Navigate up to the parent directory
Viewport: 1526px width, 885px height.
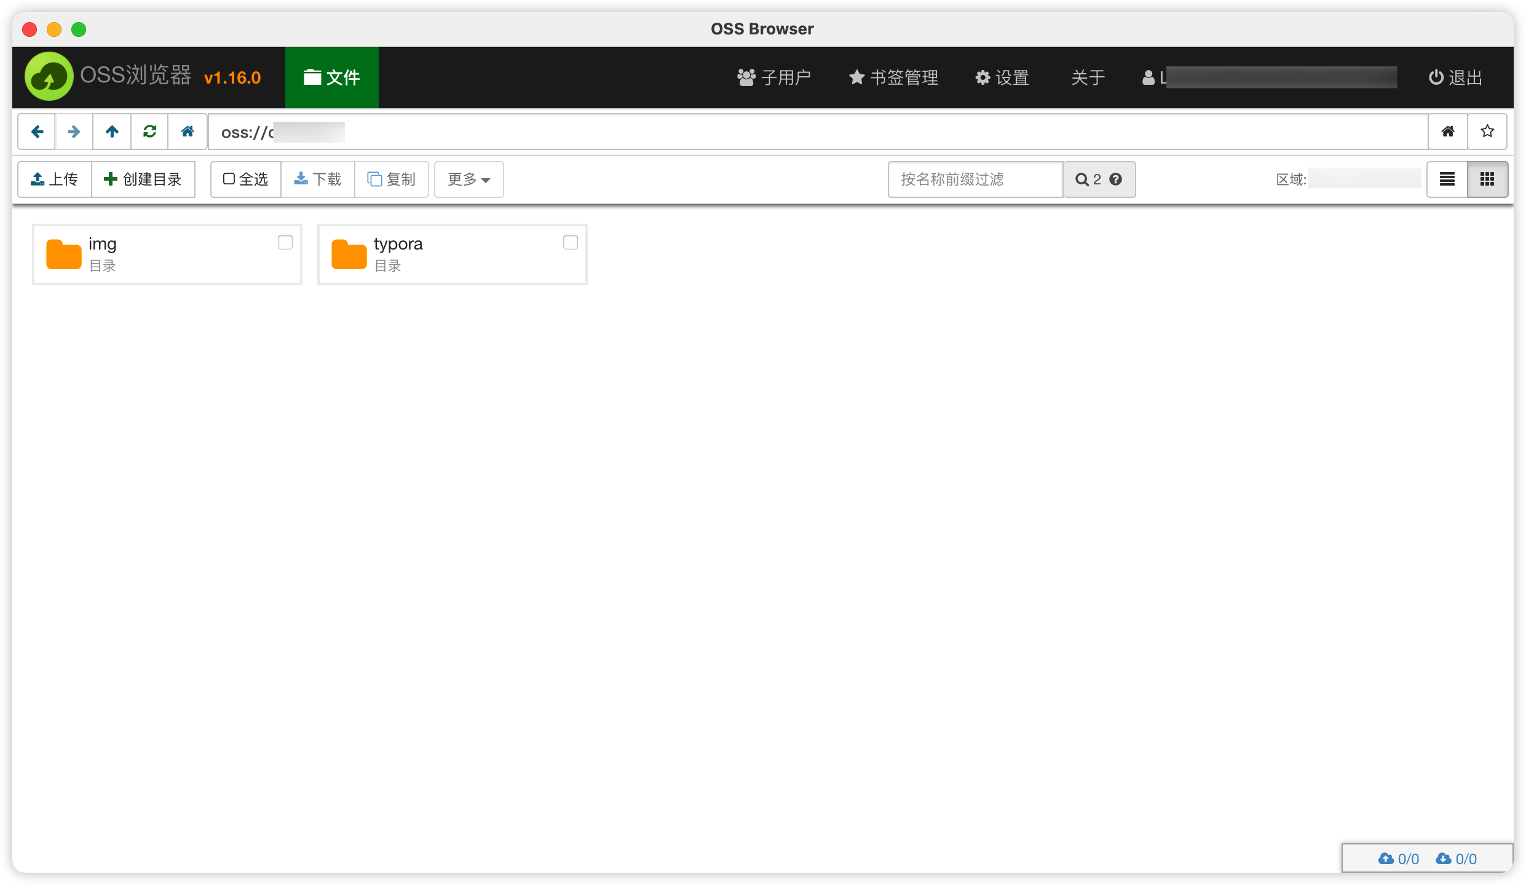112,132
